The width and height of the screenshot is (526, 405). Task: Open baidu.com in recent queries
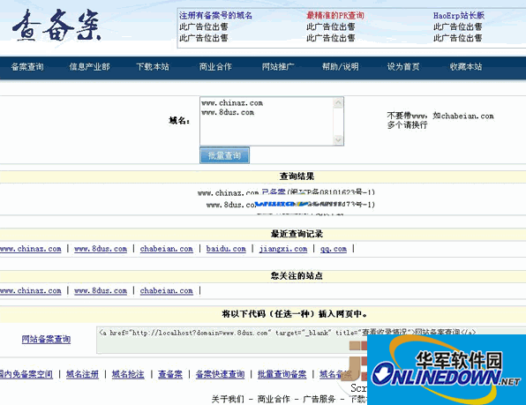click(x=226, y=249)
